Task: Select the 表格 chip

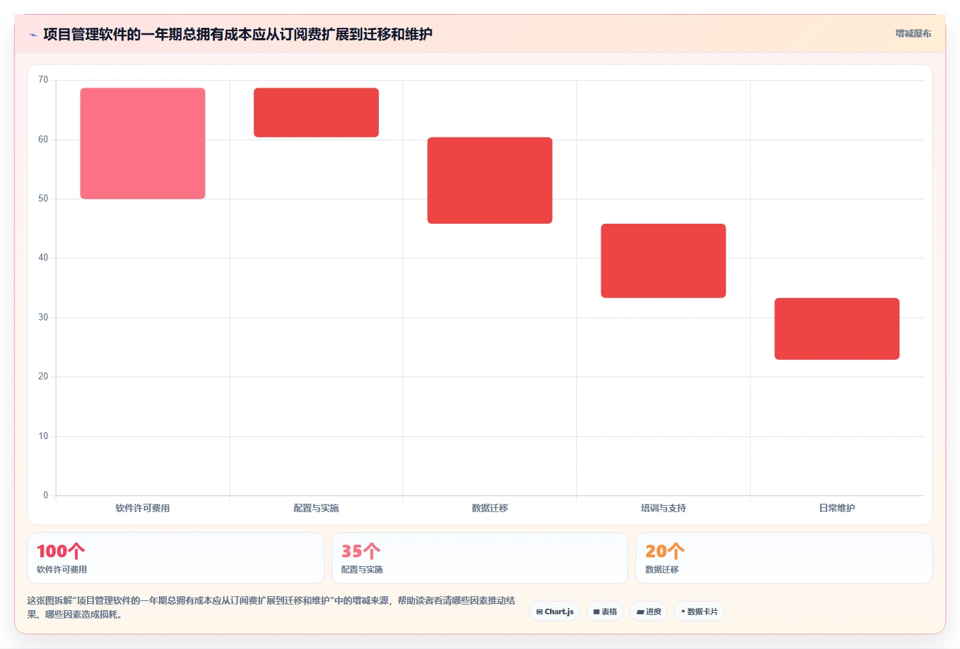Action: click(x=605, y=611)
